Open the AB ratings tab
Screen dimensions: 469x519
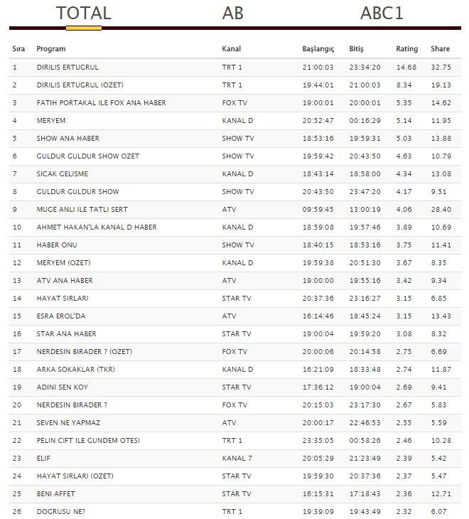232,14
